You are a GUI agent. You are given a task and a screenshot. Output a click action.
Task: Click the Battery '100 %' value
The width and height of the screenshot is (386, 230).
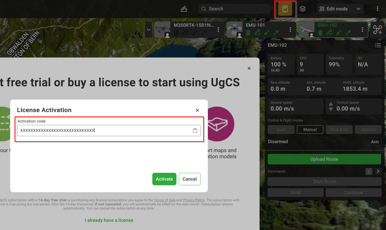[x=278, y=64]
